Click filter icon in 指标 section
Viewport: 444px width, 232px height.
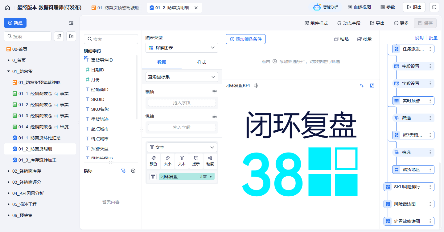pos(123,171)
